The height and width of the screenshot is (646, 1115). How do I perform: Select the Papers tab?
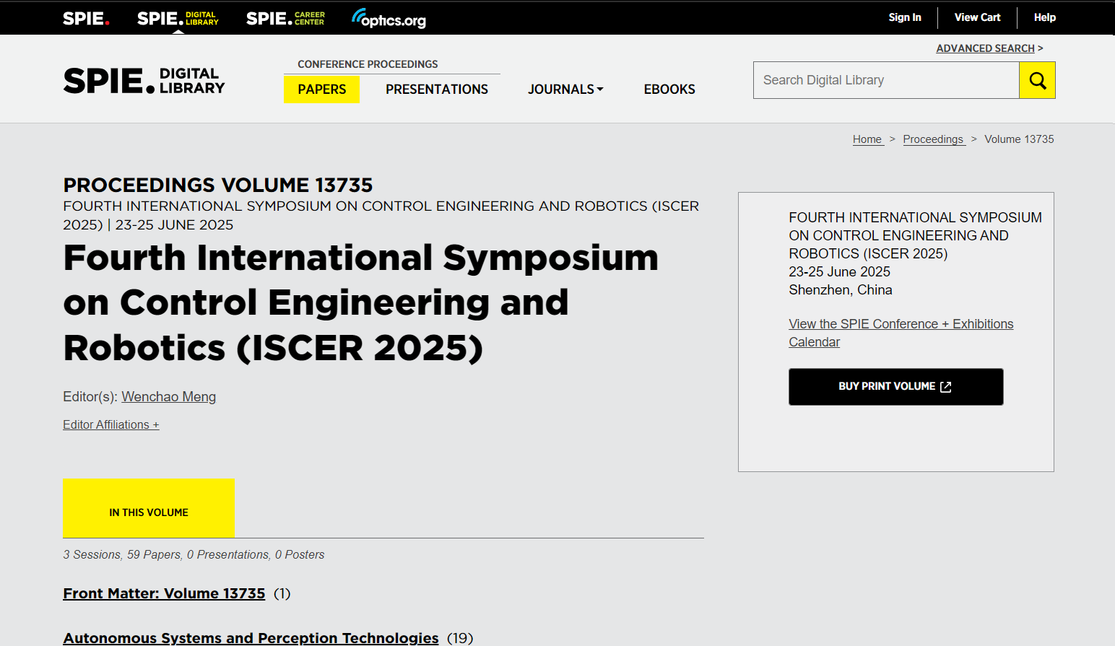(321, 90)
